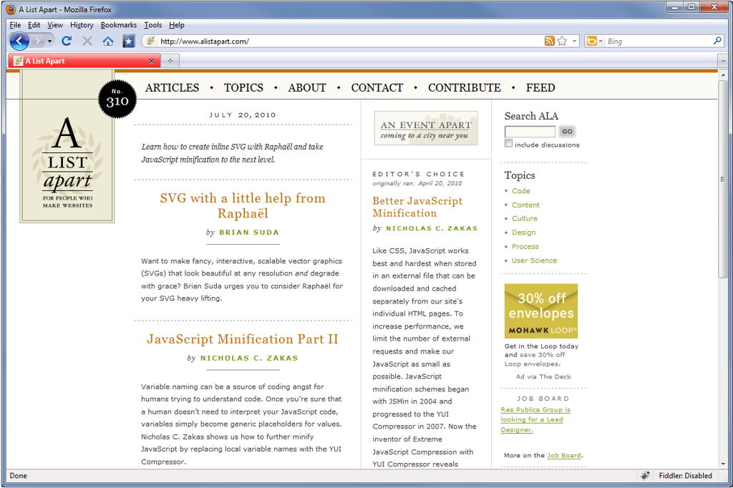
Task: Open Better JavaScript Minification article
Action: tap(417, 207)
